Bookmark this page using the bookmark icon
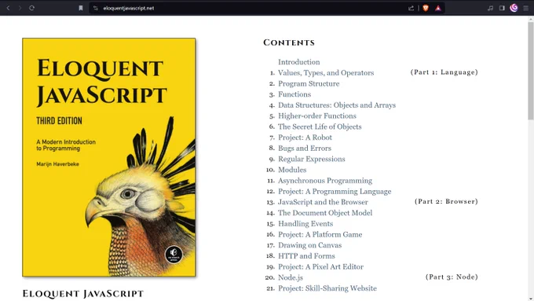The image size is (534, 301). [x=81, y=8]
